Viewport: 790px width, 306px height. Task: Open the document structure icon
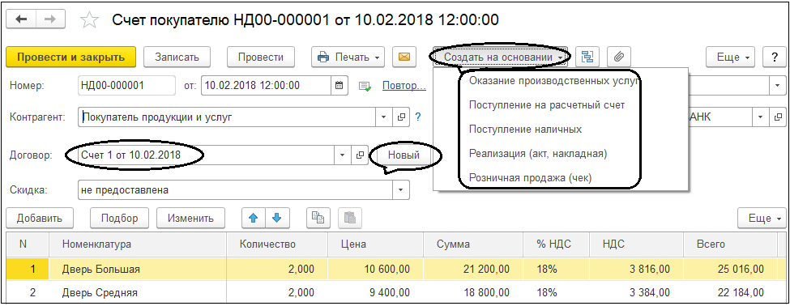coord(587,57)
